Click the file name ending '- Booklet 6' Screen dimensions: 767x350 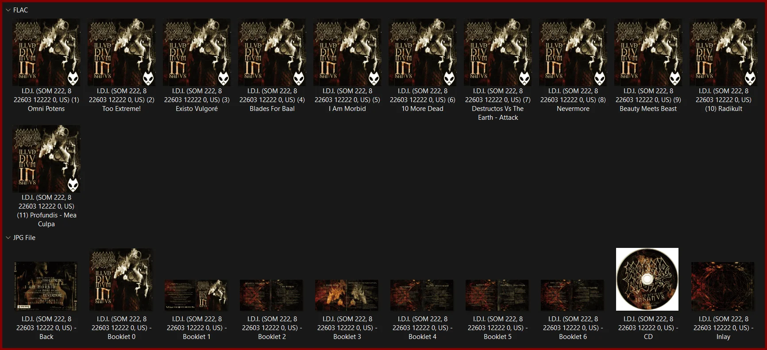pyautogui.click(x=573, y=328)
